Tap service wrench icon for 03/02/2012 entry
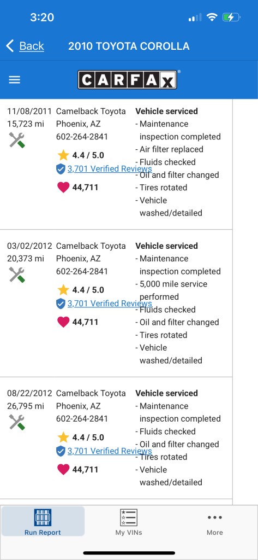 [x=17, y=275]
